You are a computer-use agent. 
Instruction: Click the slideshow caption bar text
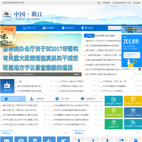tap(18, 75)
